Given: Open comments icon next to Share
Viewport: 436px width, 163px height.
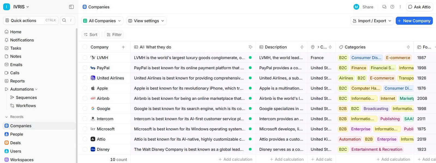Looking at the screenshot, I should point(384,7).
